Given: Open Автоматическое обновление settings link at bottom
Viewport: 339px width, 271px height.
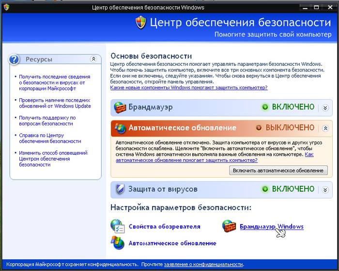Looking at the screenshot, I should (172, 243).
